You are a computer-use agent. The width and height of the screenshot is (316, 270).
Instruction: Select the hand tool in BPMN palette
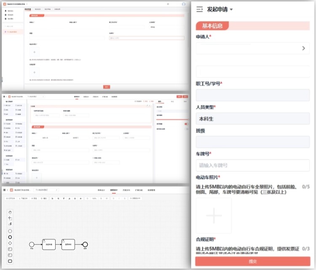point(11,212)
